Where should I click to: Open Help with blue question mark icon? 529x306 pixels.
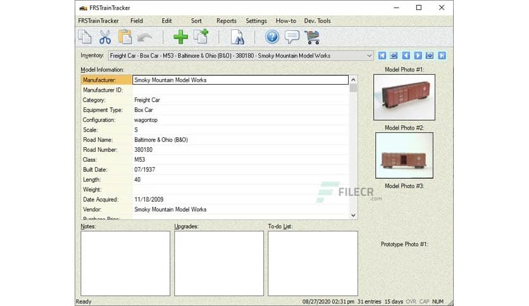point(271,37)
